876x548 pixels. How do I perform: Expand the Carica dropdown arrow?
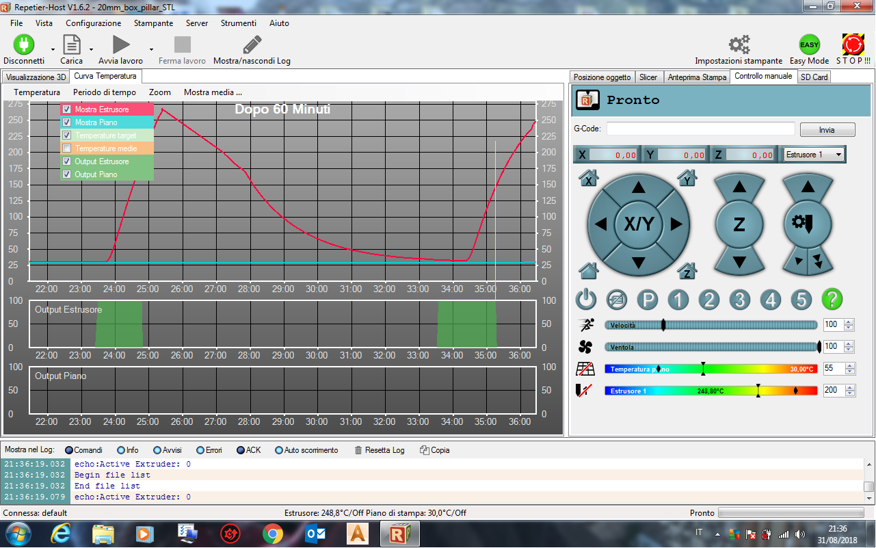pyautogui.click(x=91, y=50)
